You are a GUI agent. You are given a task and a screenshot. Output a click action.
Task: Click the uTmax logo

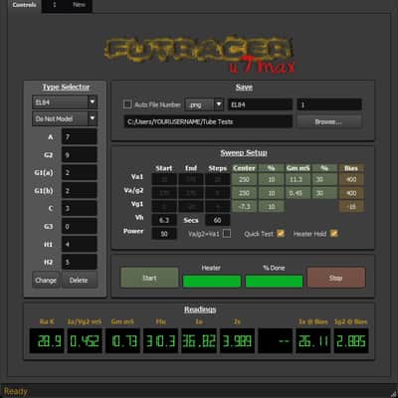pos(200,55)
